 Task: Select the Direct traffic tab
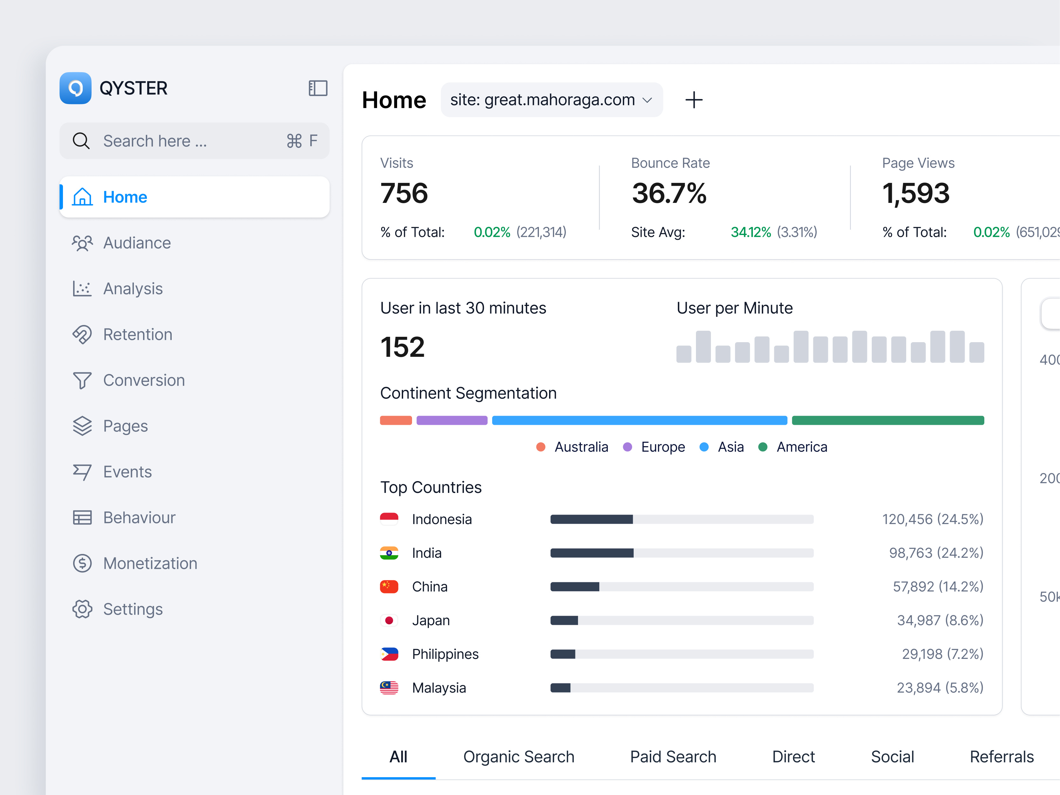[x=794, y=757]
